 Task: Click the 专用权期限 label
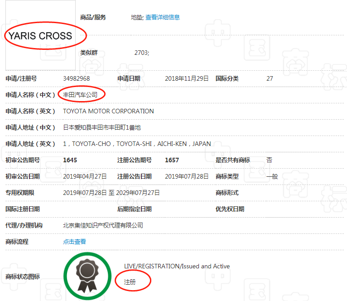point(19,193)
